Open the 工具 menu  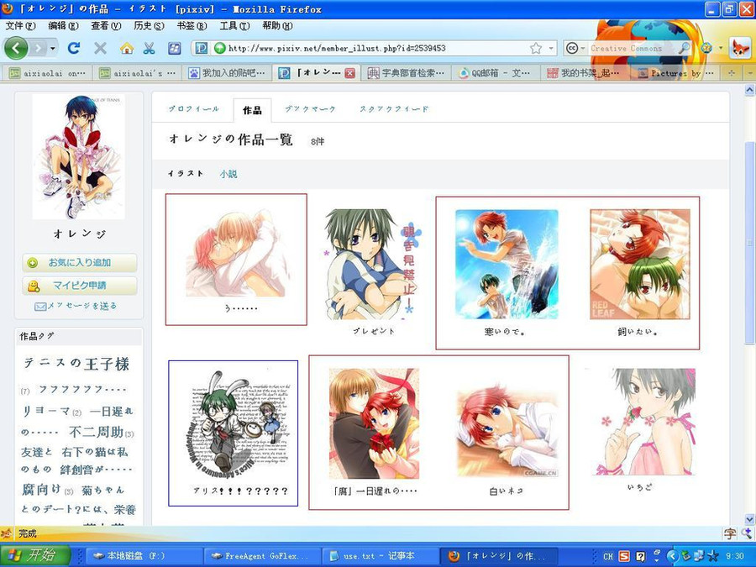tap(235, 26)
